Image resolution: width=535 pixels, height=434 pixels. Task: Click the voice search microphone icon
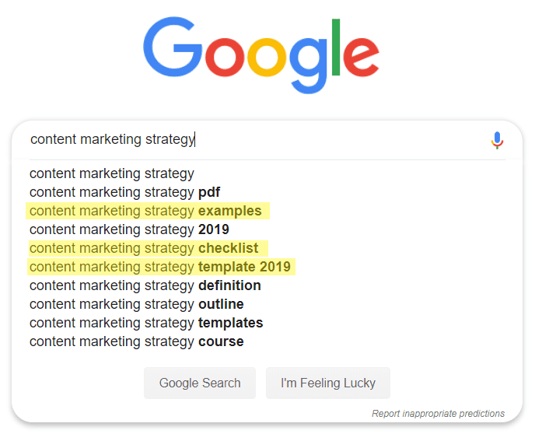click(x=497, y=140)
